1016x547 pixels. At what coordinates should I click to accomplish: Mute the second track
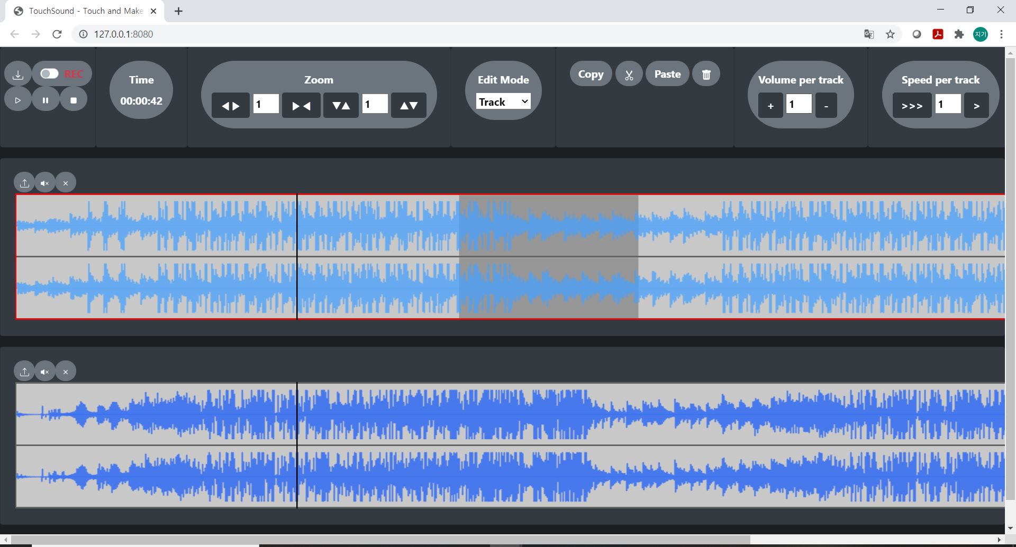(45, 372)
